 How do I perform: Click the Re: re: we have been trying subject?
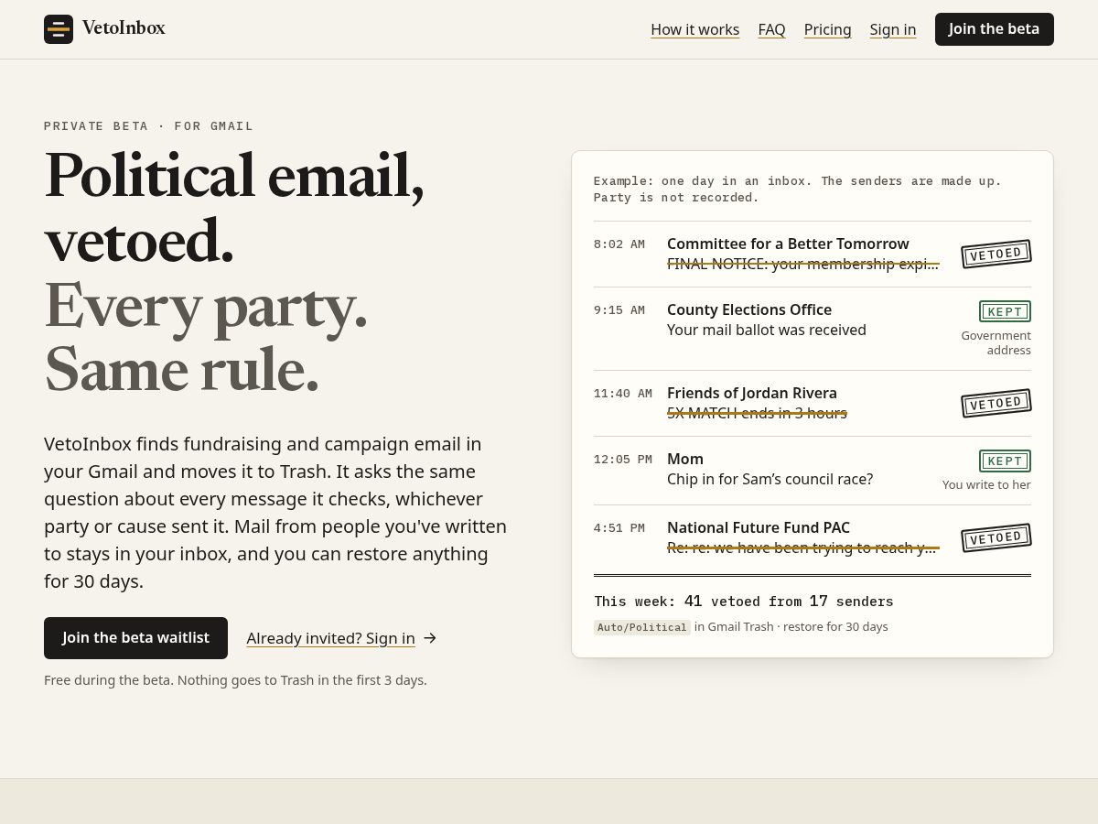coord(803,548)
